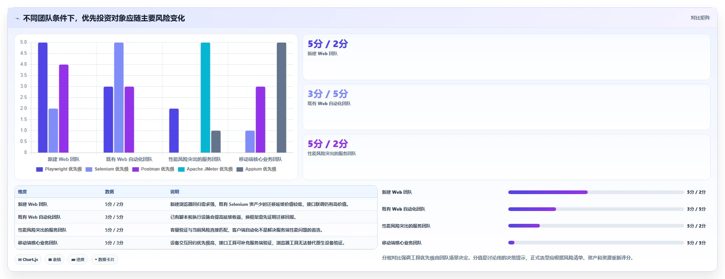Click the Playwright bar for 性能风险突出的服务团队
The image size is (725, 279).
pyautogui.click(x=174, y=130)
